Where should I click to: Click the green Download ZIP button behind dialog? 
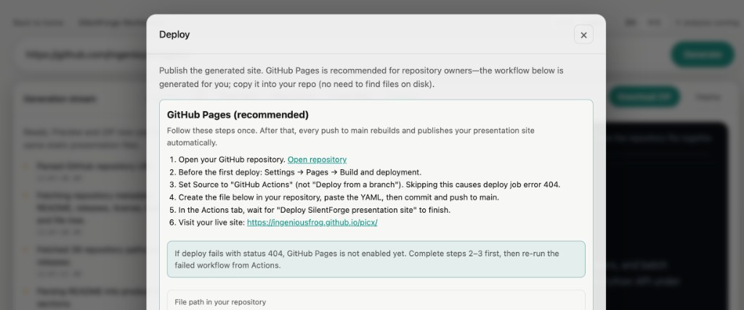click(644, 97)
